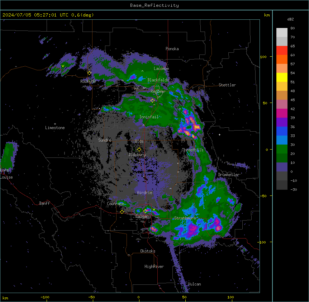Screen dimensions: 309x302
Task: Pick the yellow diamond marker above Didsbury
Action: [139, 150]
